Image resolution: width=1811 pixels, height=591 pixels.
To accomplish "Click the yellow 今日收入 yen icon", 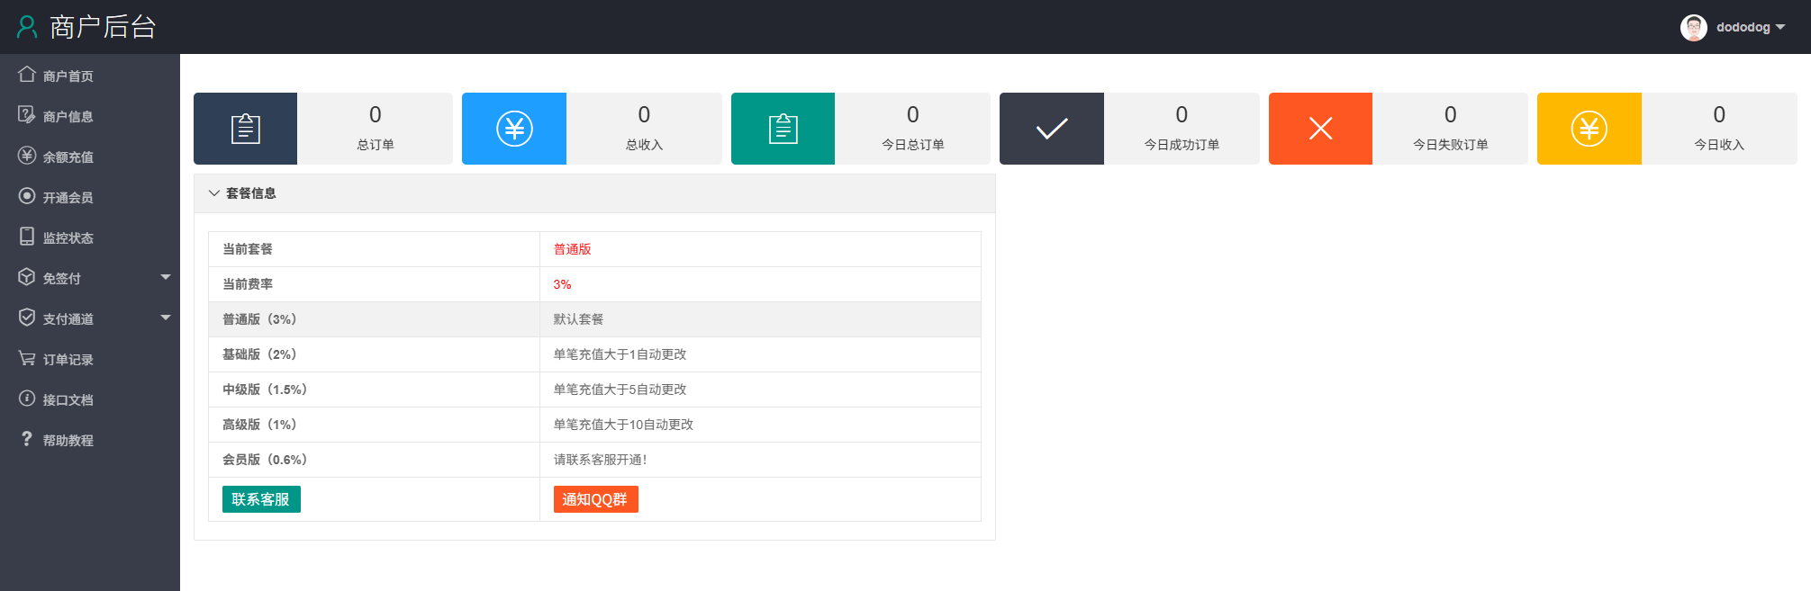I will pyautogui.click(x=1589, y=129).
